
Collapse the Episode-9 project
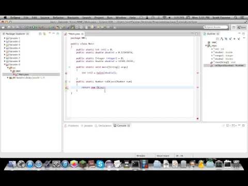point(5,65)
